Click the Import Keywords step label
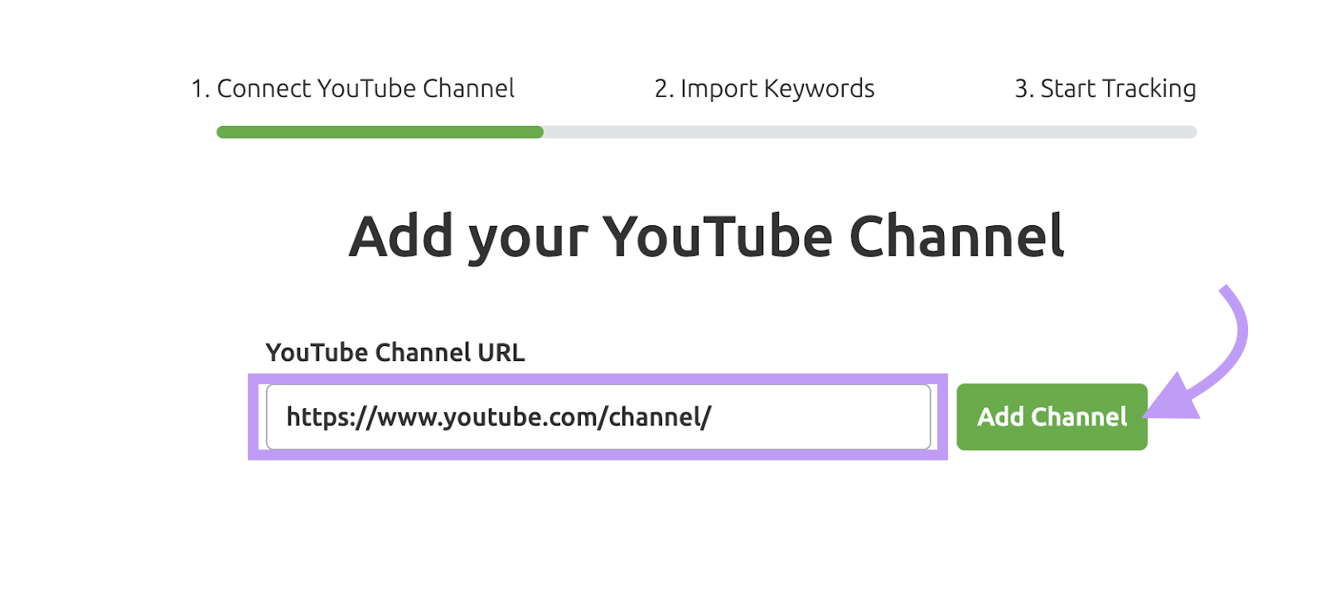The image size is (1326, 592). pyautogui.click(x=763, y=89)
